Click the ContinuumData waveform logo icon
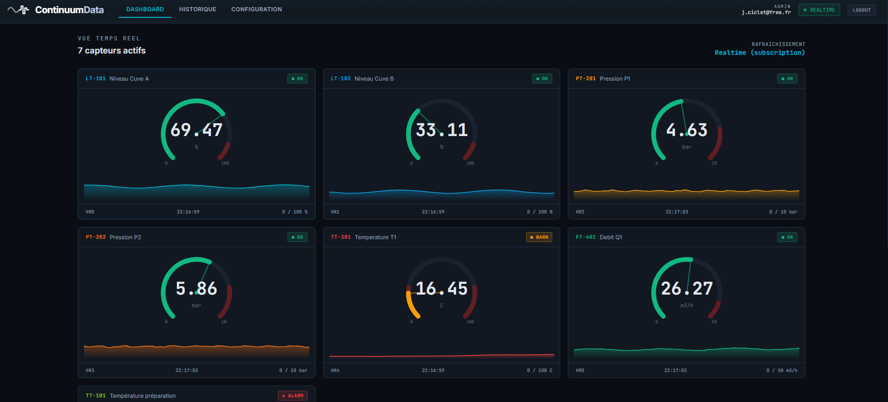Screen dimensions: 888x402 pyautogui.click(x=18, y=9)
